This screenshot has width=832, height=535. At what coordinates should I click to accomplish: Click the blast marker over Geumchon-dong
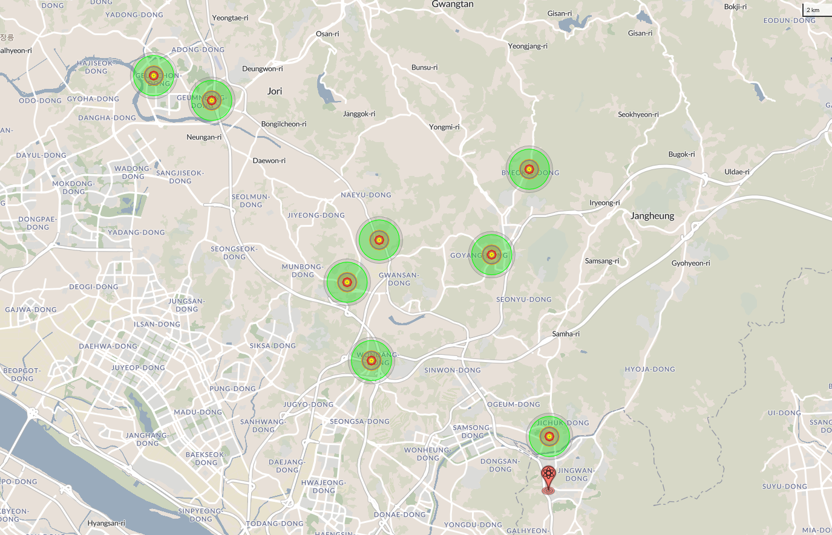(154, 76)
